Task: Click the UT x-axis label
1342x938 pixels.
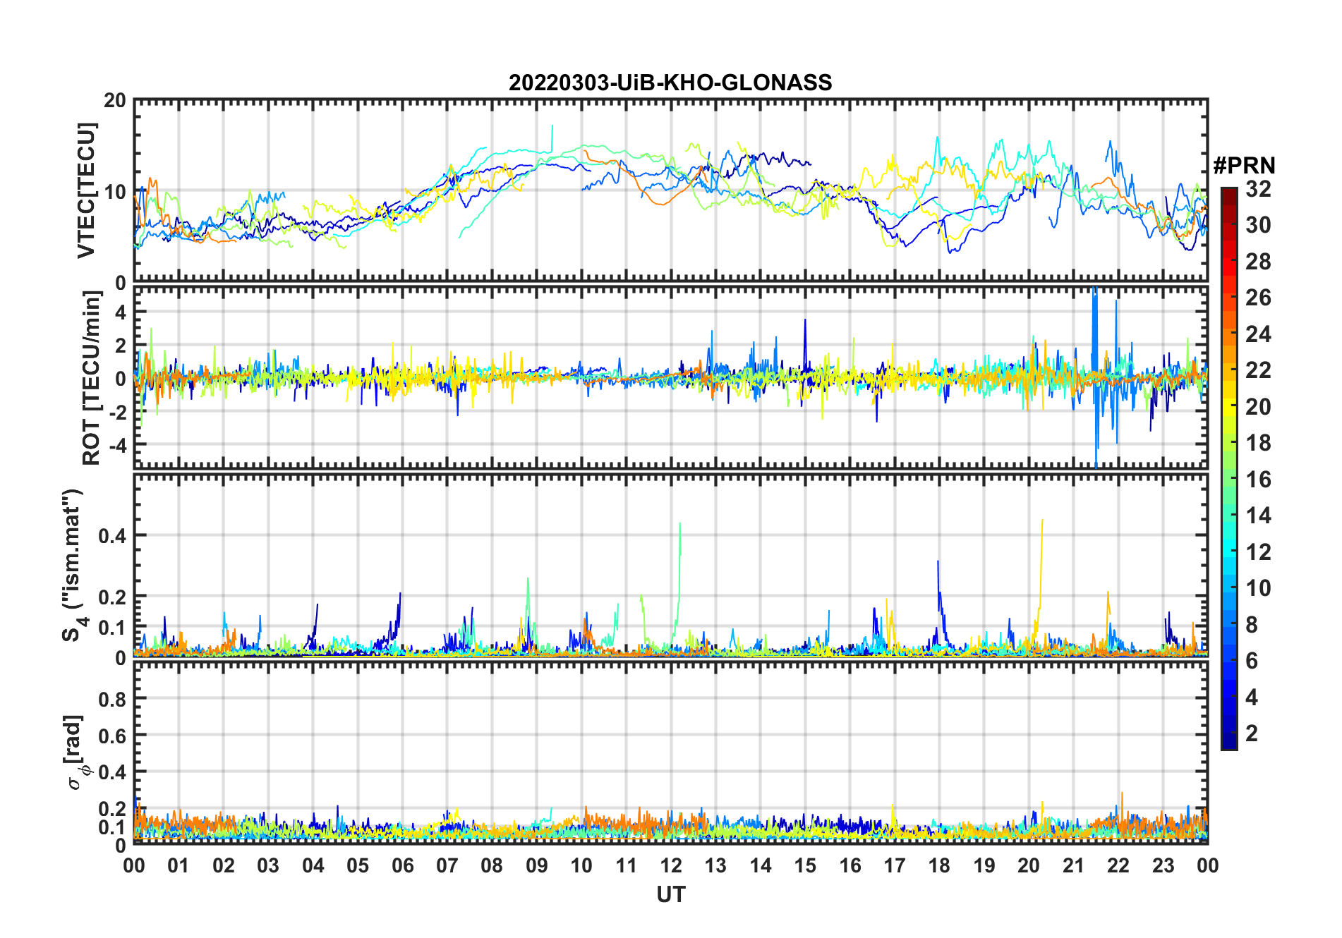Action: point(670,895)
